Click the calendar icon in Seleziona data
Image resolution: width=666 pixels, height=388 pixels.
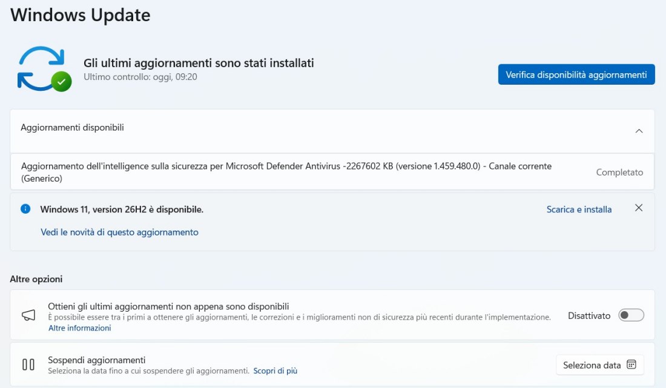pos(631,364)
